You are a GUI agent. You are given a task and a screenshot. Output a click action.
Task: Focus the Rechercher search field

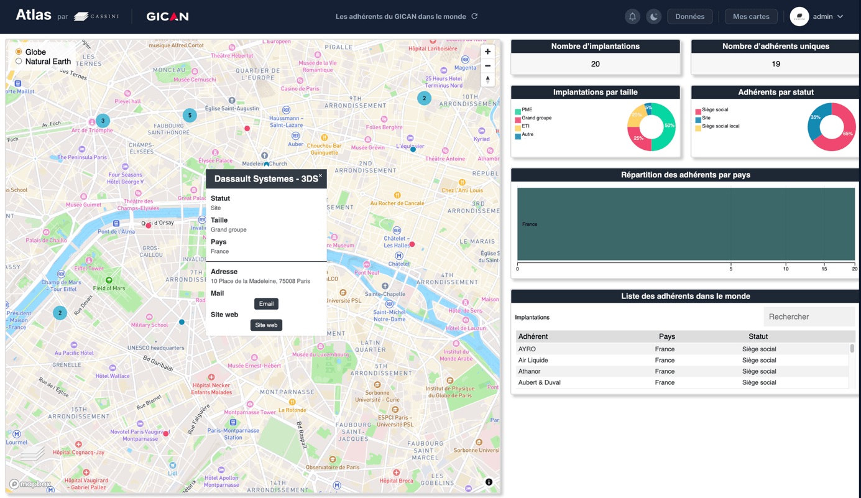(x=809, y=317)
